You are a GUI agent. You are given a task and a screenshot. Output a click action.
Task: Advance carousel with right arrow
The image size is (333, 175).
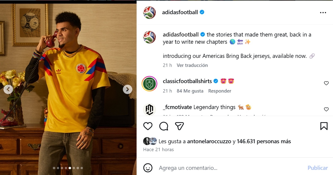[127, 89]
